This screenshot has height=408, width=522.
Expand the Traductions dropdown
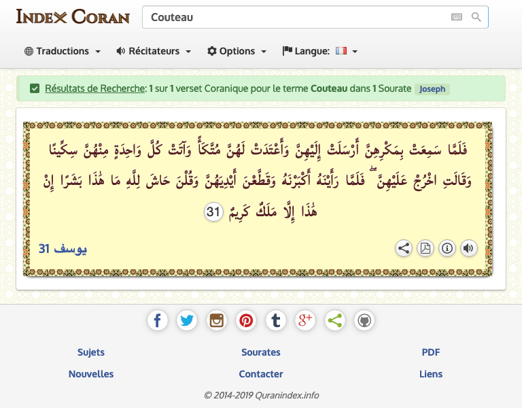click(63, 51)
